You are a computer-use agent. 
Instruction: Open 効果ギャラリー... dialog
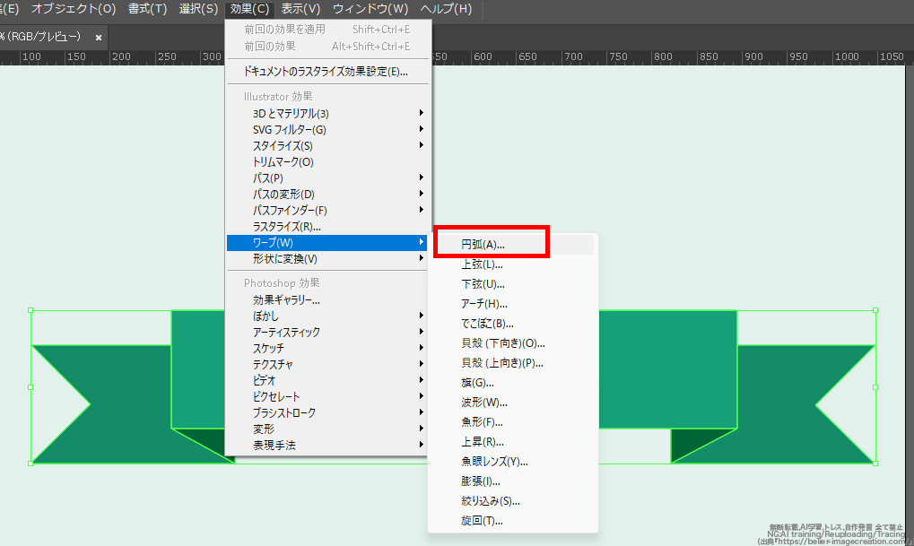286,300
